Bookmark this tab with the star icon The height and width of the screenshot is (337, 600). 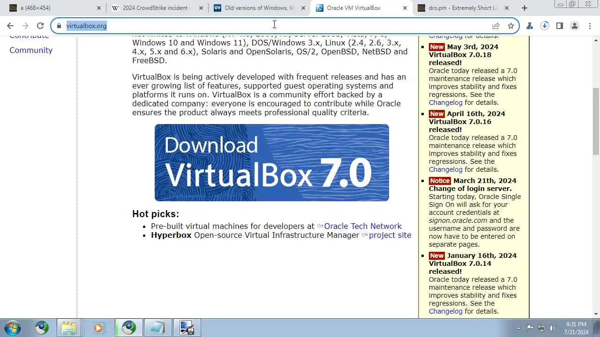pos(511,26)
